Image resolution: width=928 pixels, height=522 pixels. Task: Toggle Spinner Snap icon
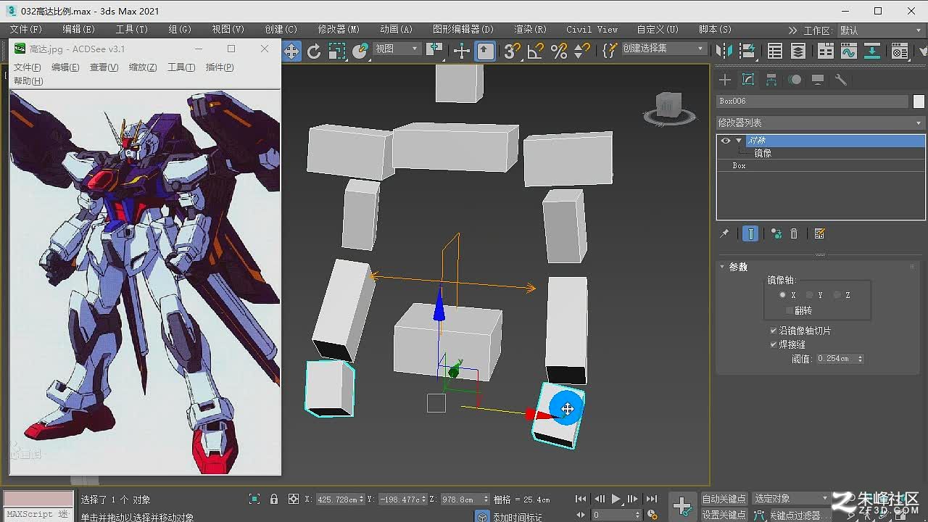tap(581, 51)
